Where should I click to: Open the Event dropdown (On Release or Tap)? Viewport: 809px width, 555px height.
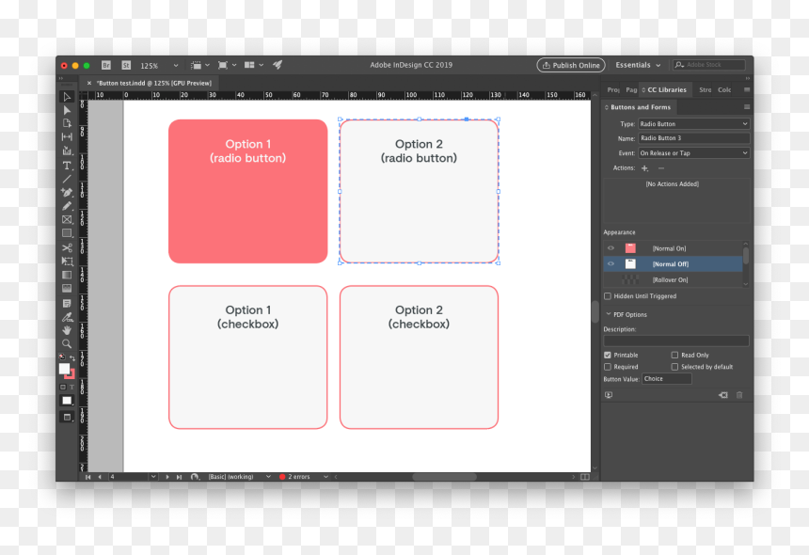point(693,153)
